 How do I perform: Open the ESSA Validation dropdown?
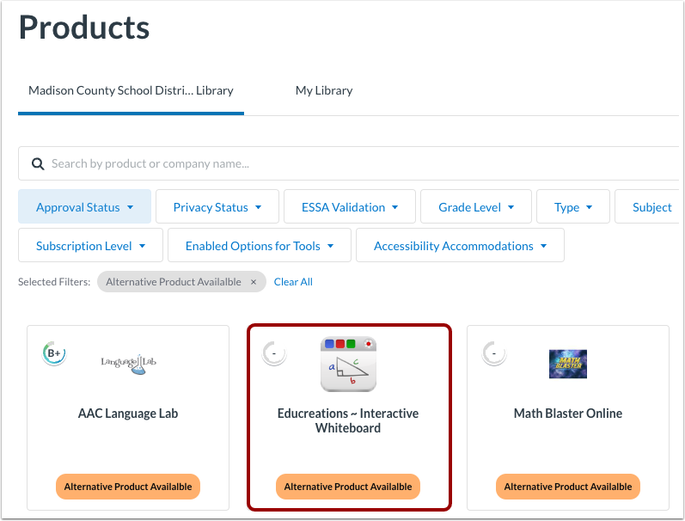click(x=350, y=206)
